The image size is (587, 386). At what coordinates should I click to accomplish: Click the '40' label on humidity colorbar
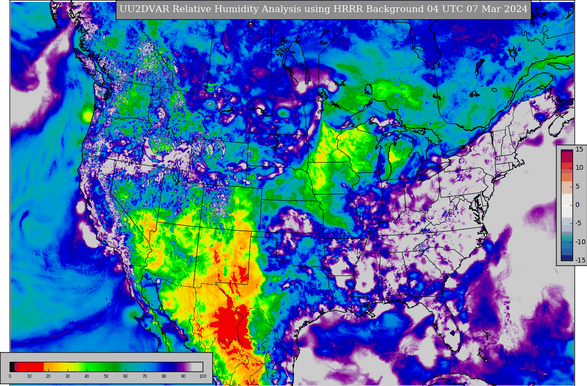87,376
